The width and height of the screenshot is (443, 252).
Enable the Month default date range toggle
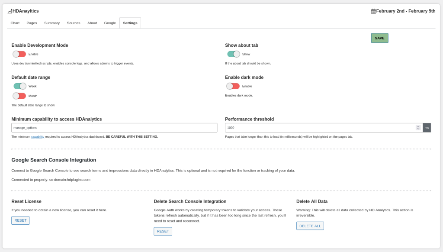19,96
